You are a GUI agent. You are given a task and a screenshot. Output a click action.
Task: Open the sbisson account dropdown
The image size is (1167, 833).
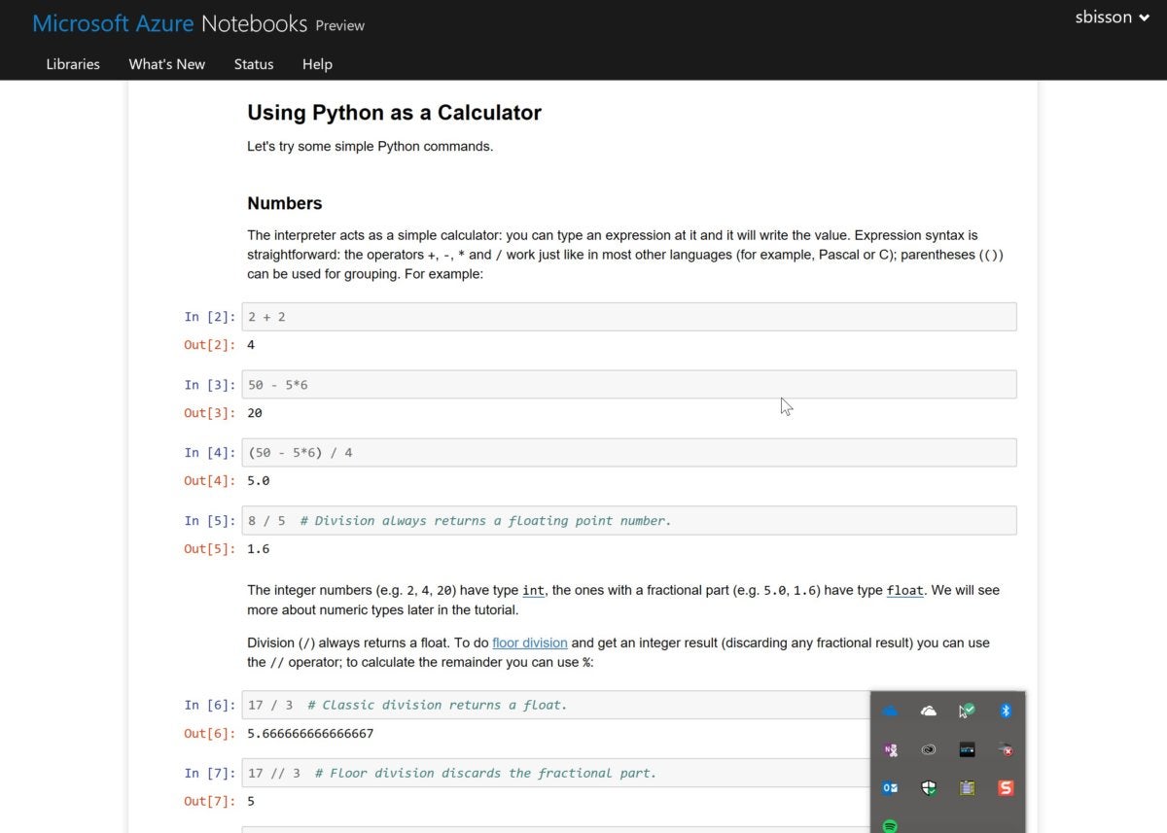coord(1113,17)
